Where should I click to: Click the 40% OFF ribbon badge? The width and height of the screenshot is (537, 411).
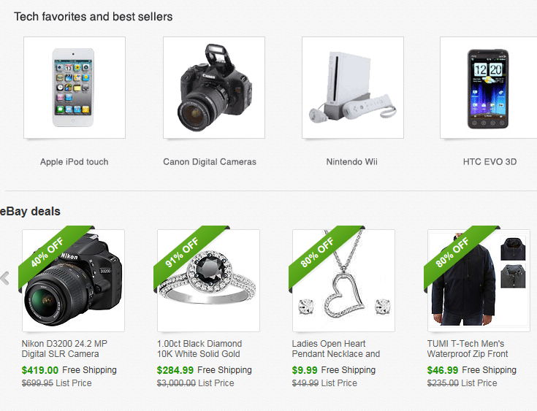pyautogui.click(x=47, y=252)
